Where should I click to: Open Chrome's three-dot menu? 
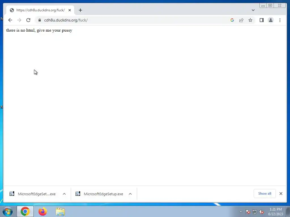tap(280, 20)
